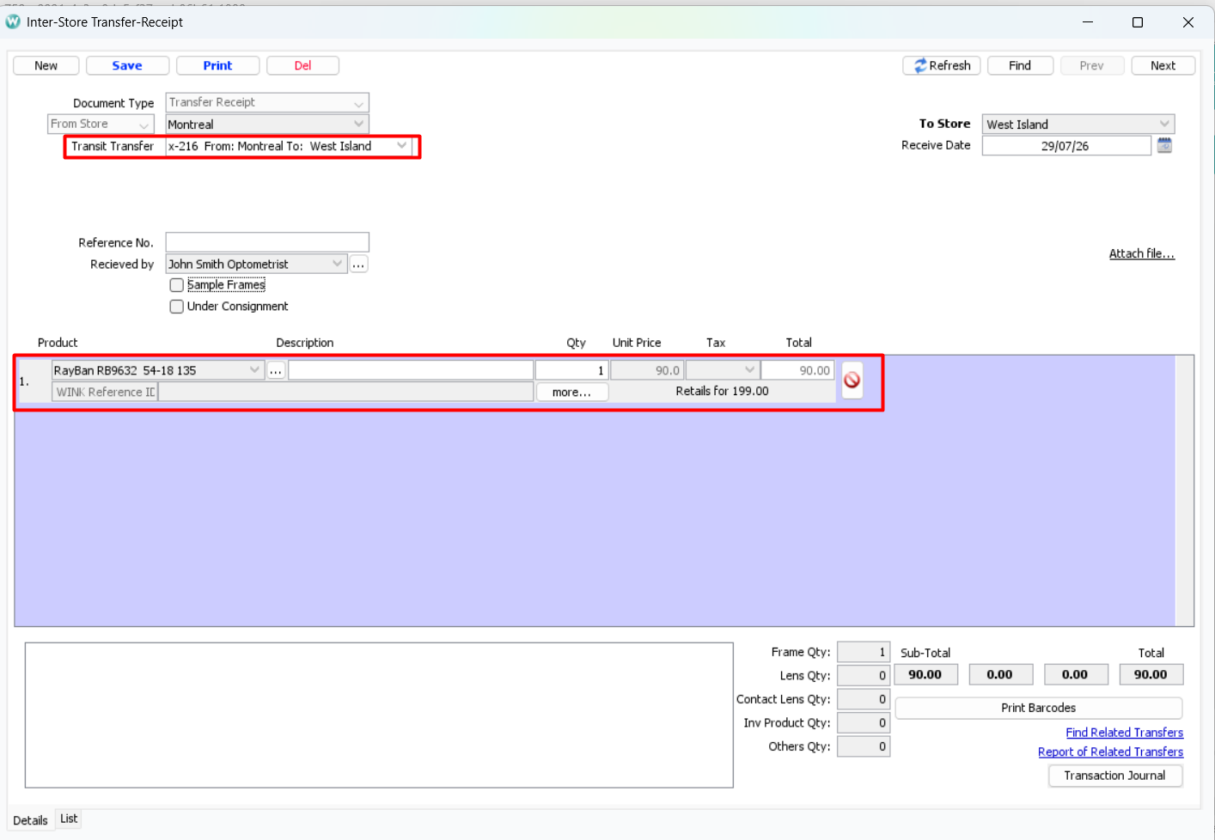Screen dimensions: 1215x840
Task: Open the Transaction Journal
Action: (1115, 776)
